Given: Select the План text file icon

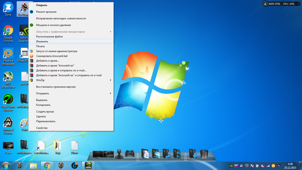Looking at the screenshot, I should pos(74,147).
